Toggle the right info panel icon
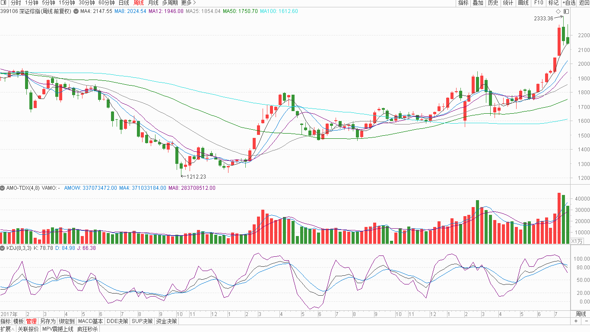Screen dimensions: 590x332 (x=566, y=11)
